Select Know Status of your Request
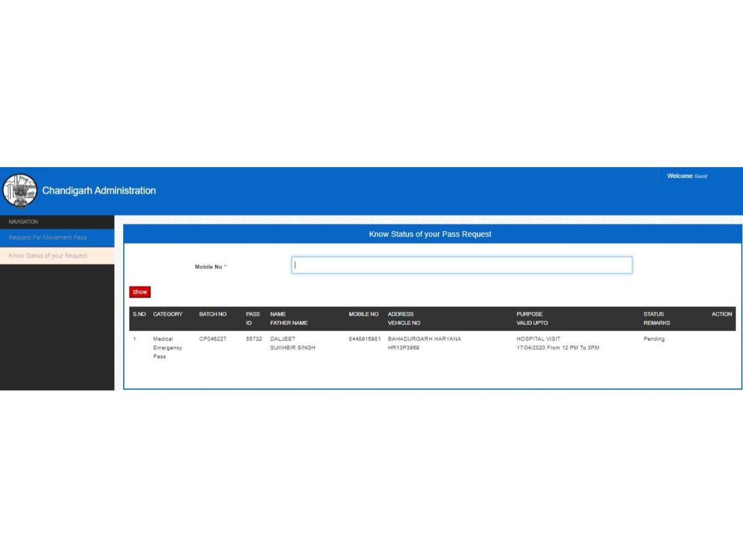The width and height of the screenshot is (743, 557). coord(48,256)
